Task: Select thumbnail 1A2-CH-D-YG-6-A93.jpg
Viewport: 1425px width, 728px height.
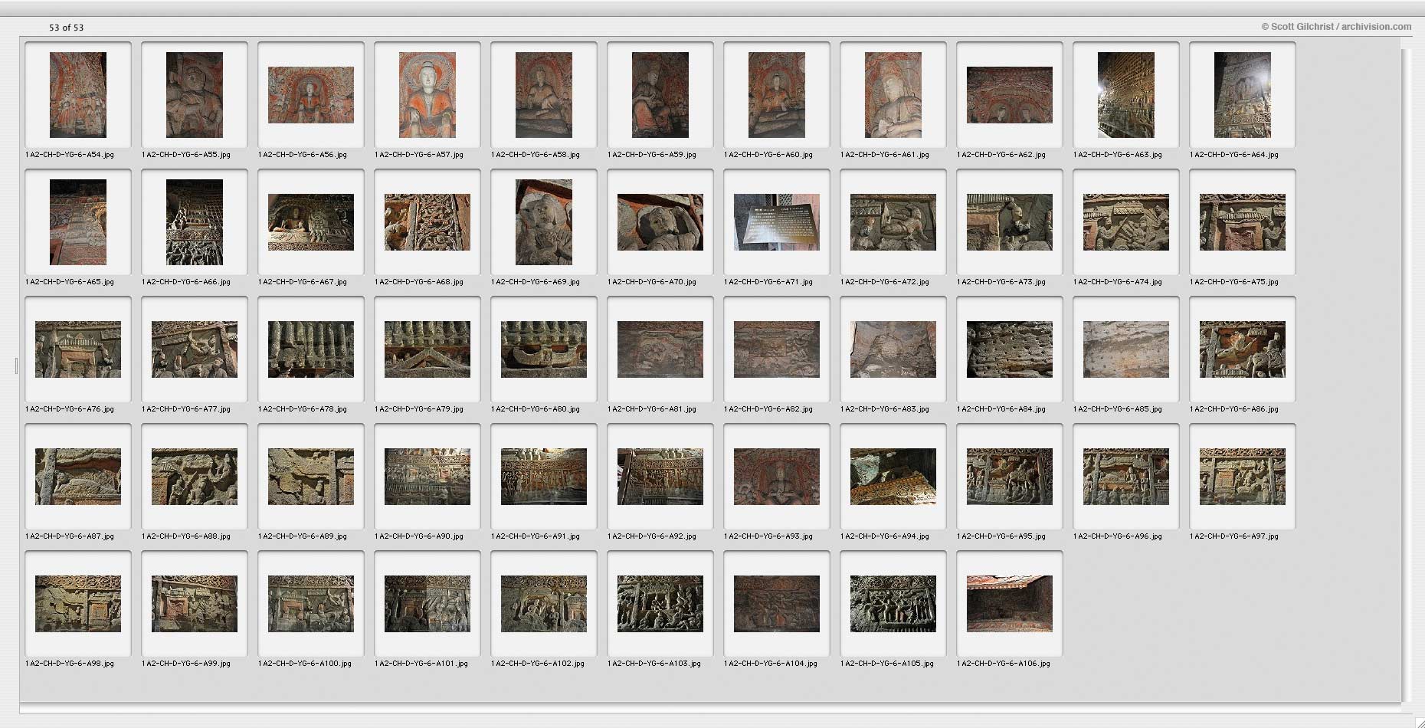Action: pos(777,477)
